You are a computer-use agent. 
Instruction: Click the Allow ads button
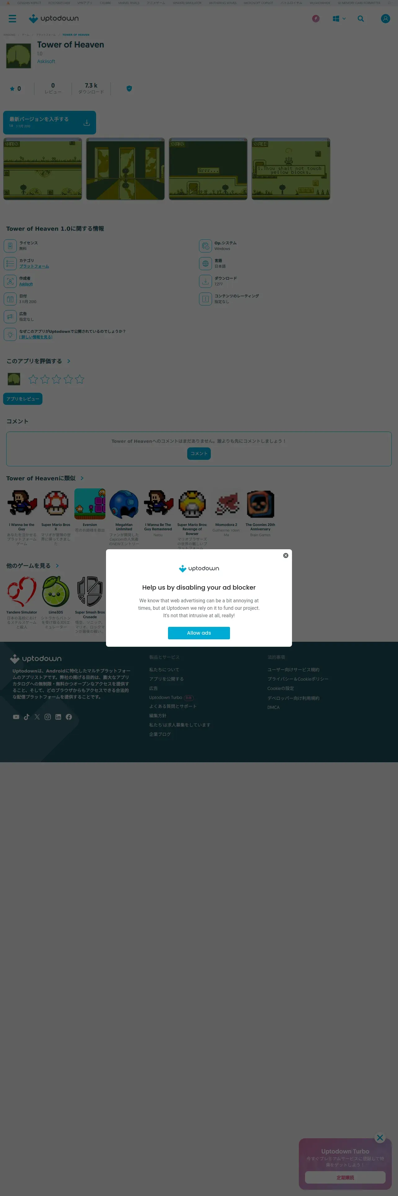tap(199, 633)
